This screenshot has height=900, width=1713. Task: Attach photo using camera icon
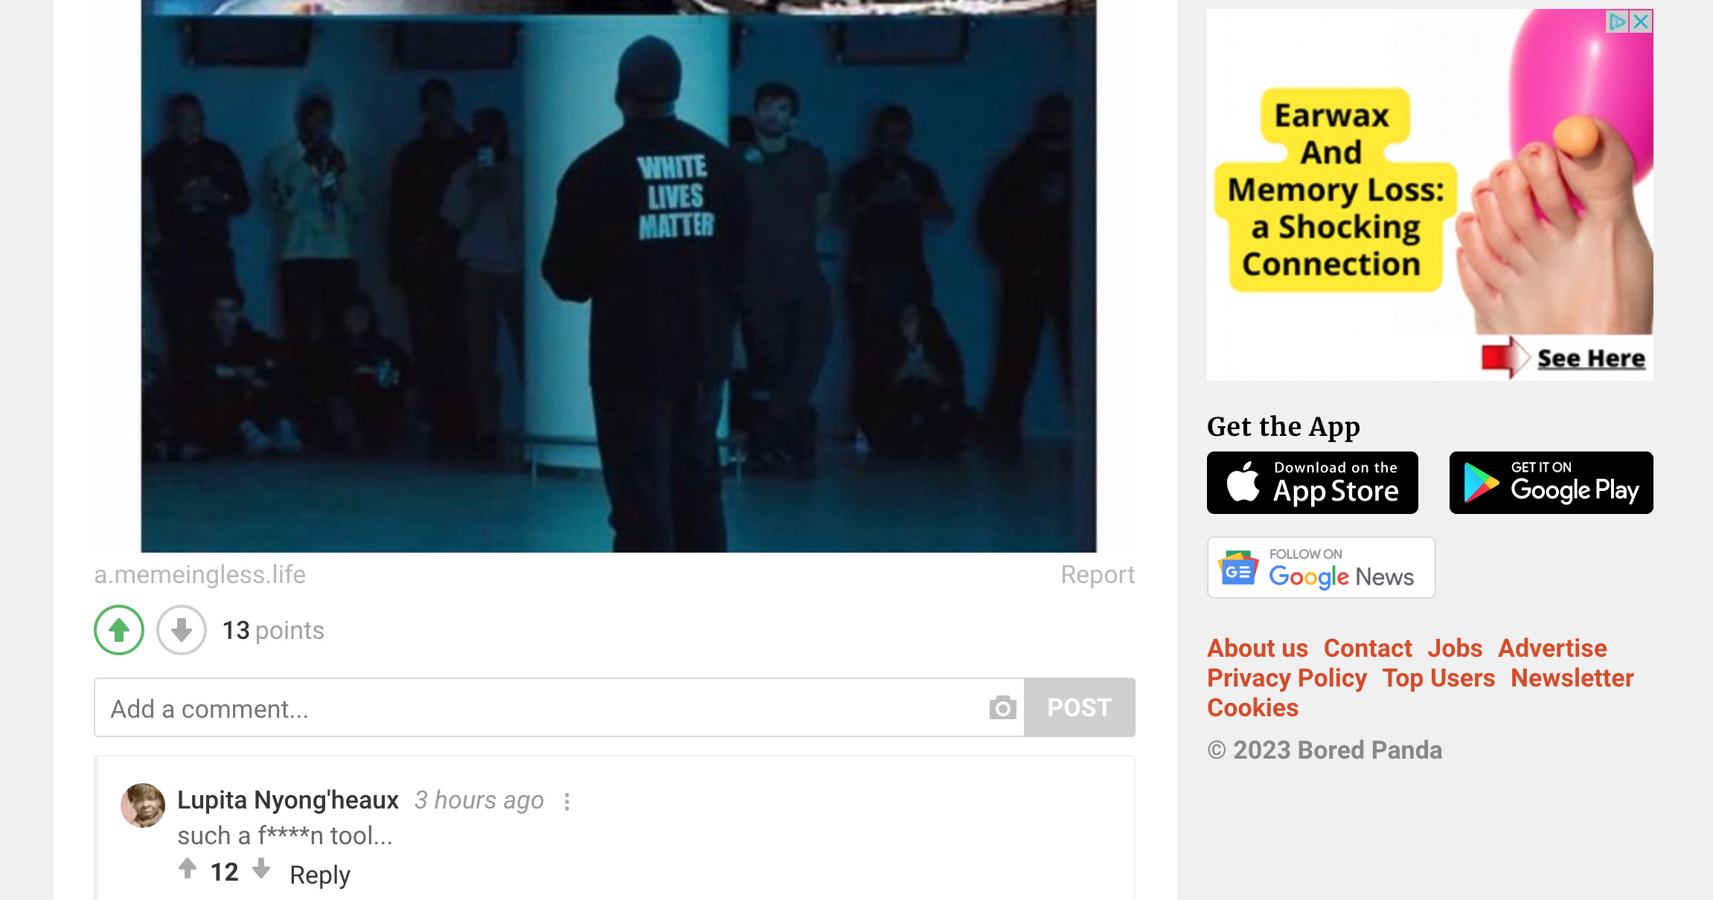click(x=1002, y=707)
